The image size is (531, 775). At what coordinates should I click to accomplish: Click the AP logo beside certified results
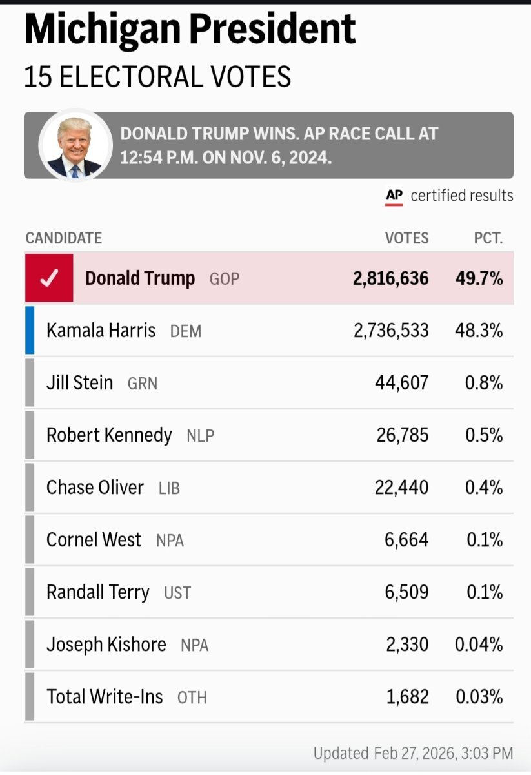[x=394, y=196]
